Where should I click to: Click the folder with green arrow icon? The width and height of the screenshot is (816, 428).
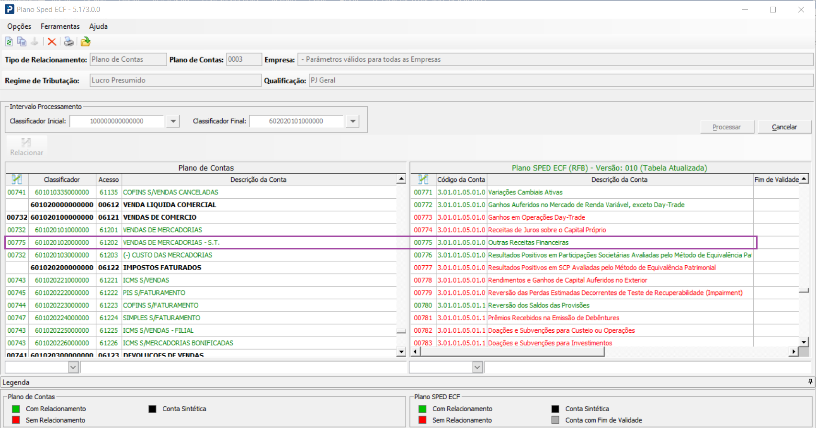pos(86,42)
